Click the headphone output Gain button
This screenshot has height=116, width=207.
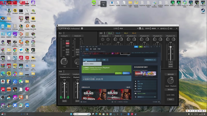coord(171,99)
